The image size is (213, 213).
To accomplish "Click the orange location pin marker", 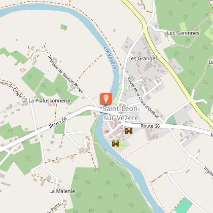I will click(x=106, y=98).
